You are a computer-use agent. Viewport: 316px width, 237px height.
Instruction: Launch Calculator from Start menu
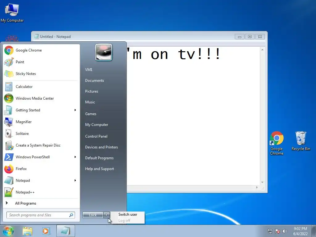tap(41, 87)
